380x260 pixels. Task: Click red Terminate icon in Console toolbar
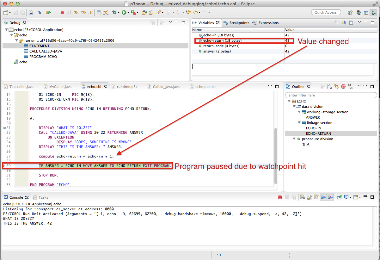pos(280,197)
